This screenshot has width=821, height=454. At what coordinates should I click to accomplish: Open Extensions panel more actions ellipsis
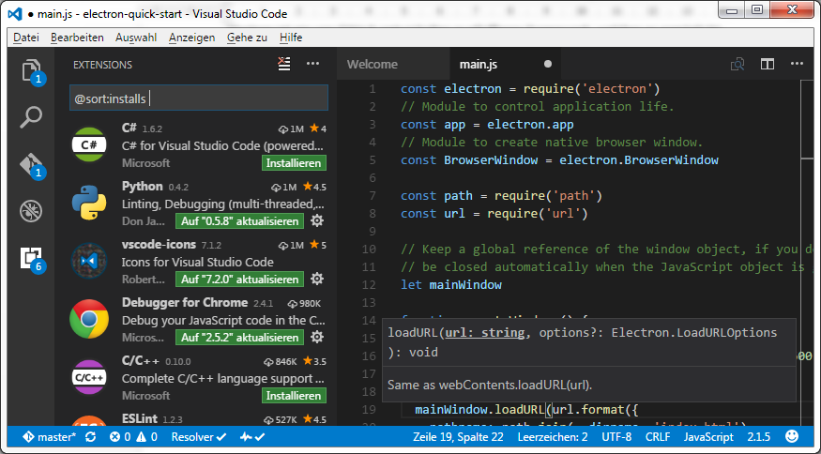(x=313, y=64)
